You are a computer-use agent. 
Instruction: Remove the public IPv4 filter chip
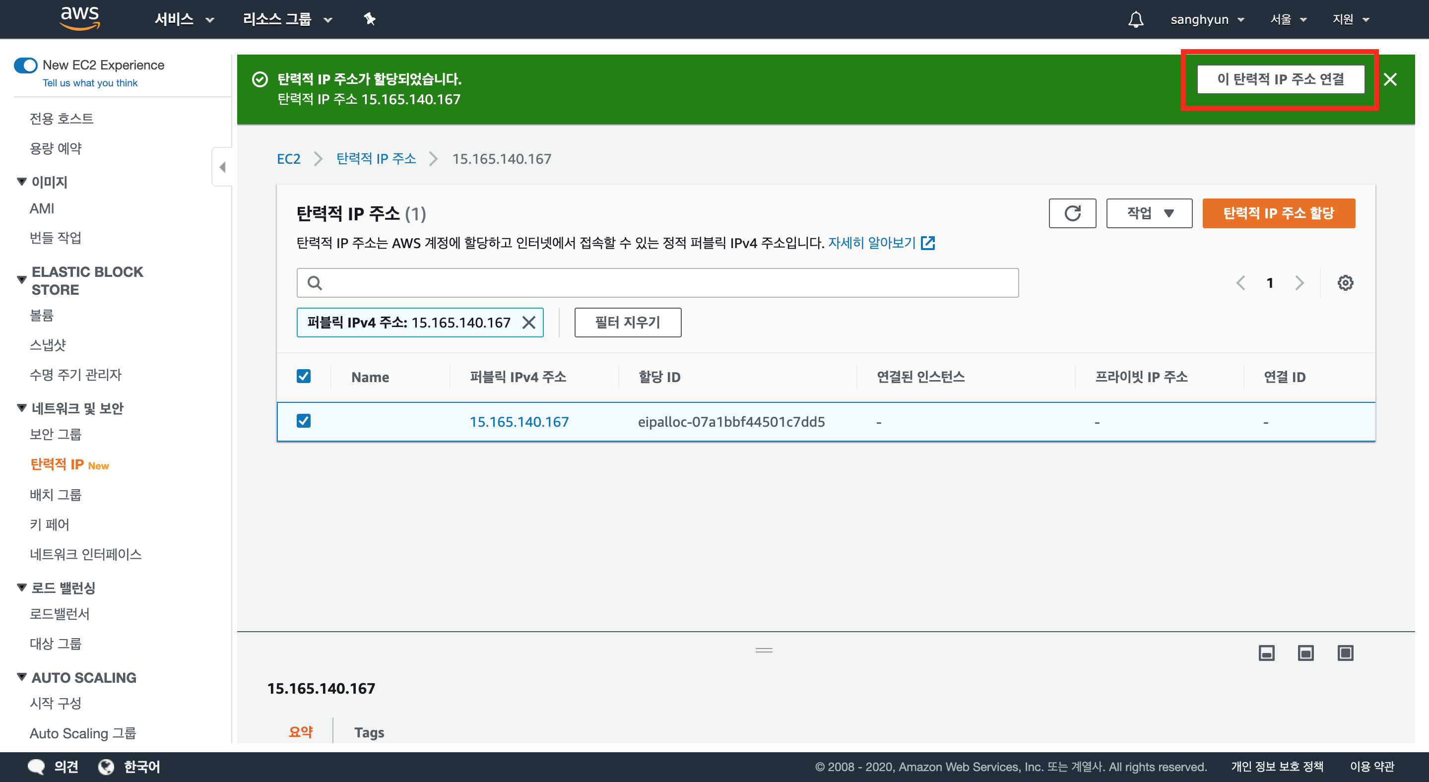528,322
